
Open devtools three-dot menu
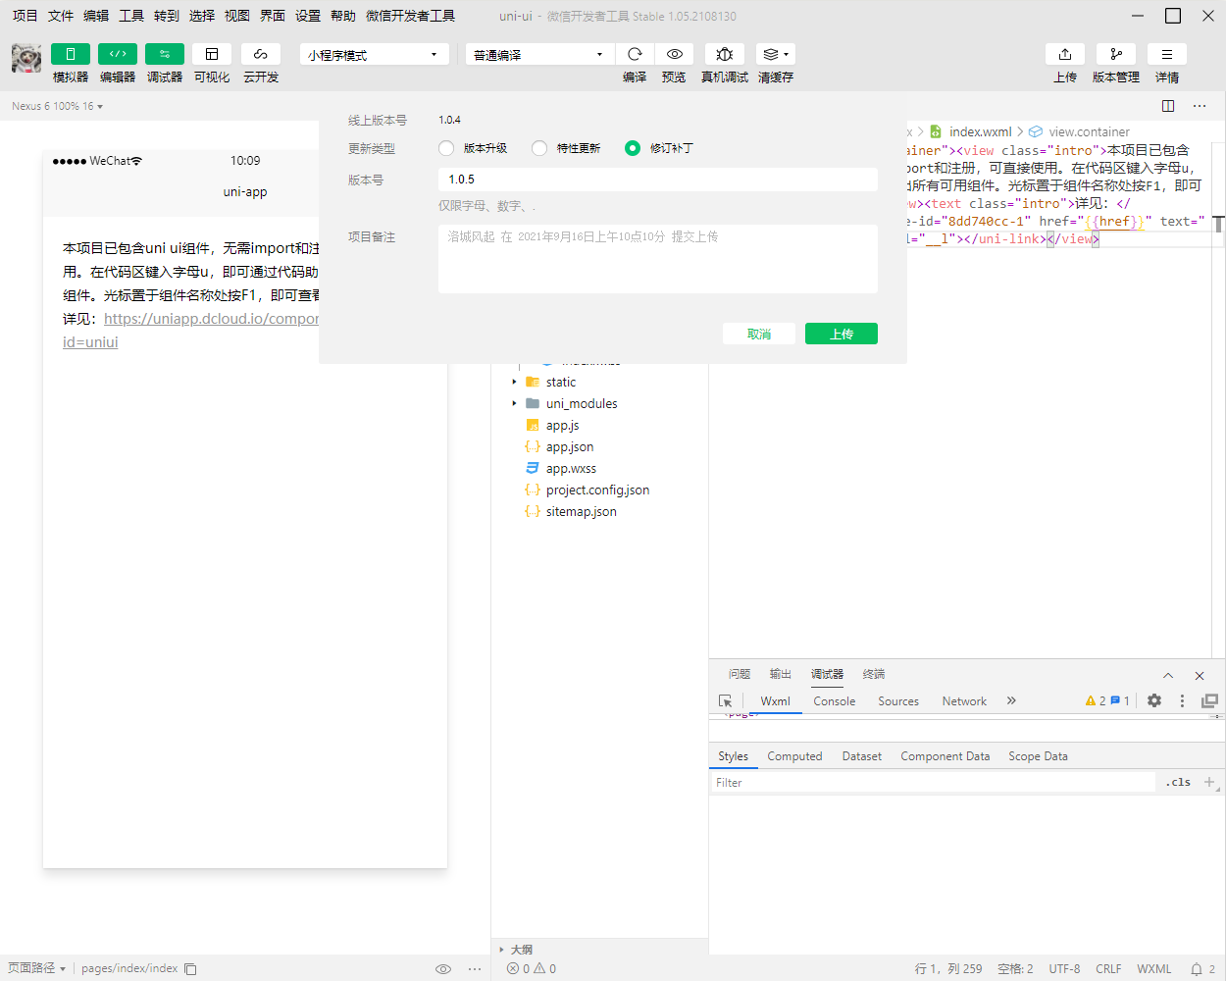coord(1182,700)
